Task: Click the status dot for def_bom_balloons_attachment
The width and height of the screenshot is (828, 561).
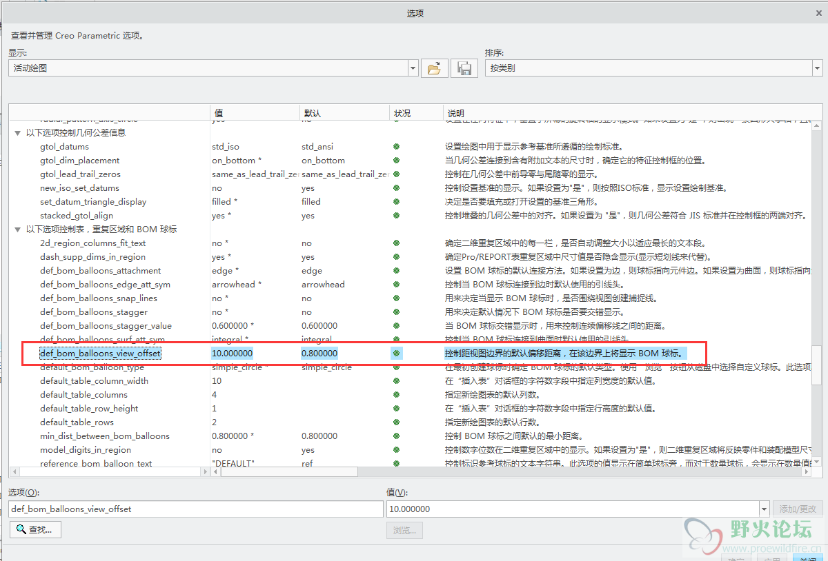Action: coord(396,271)
